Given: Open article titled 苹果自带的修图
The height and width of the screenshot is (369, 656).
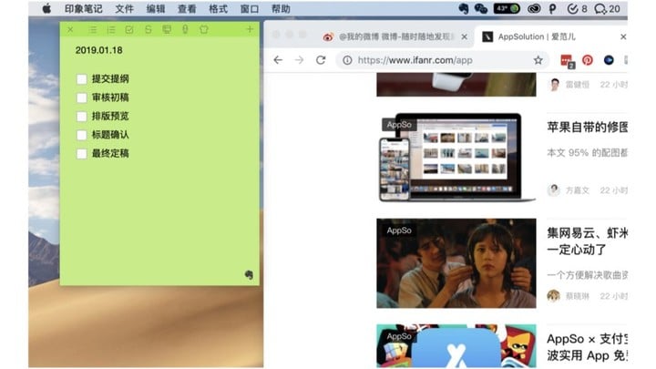Looking at the screenshot, I should tap(588, 128).
